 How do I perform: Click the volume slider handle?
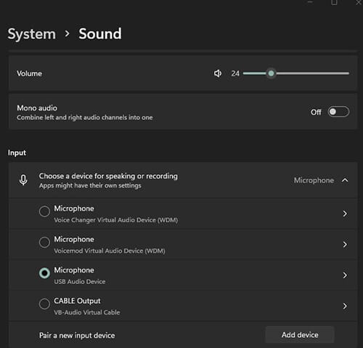(x=271, y=73)
